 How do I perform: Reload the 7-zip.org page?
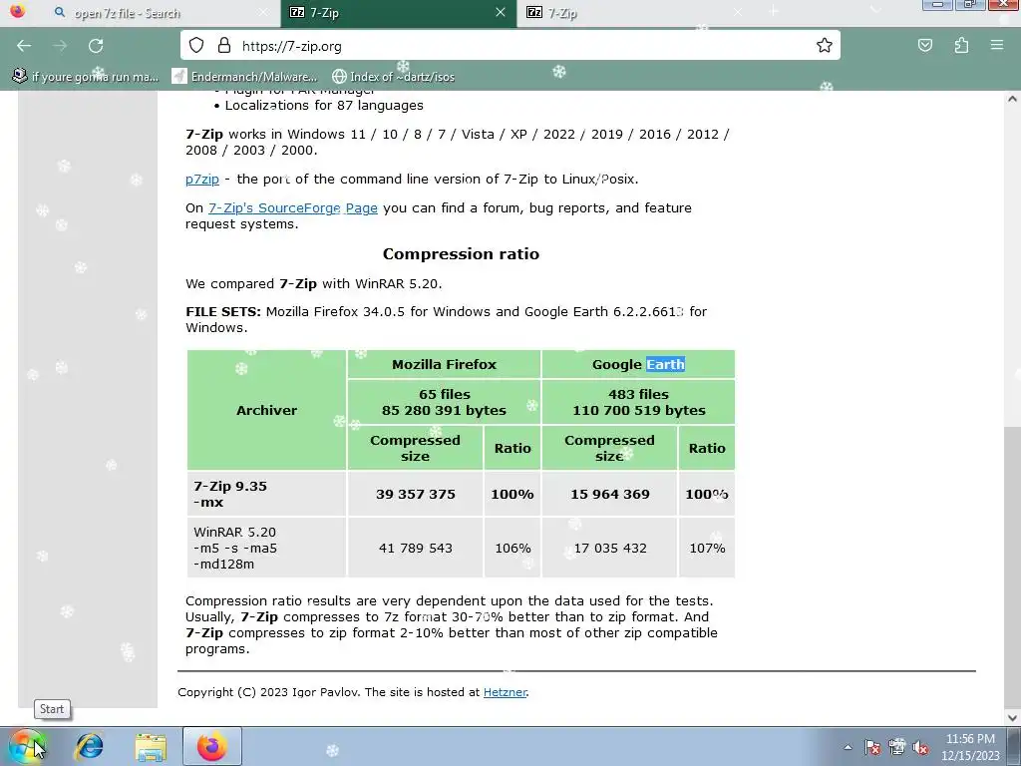pos(96,46)
